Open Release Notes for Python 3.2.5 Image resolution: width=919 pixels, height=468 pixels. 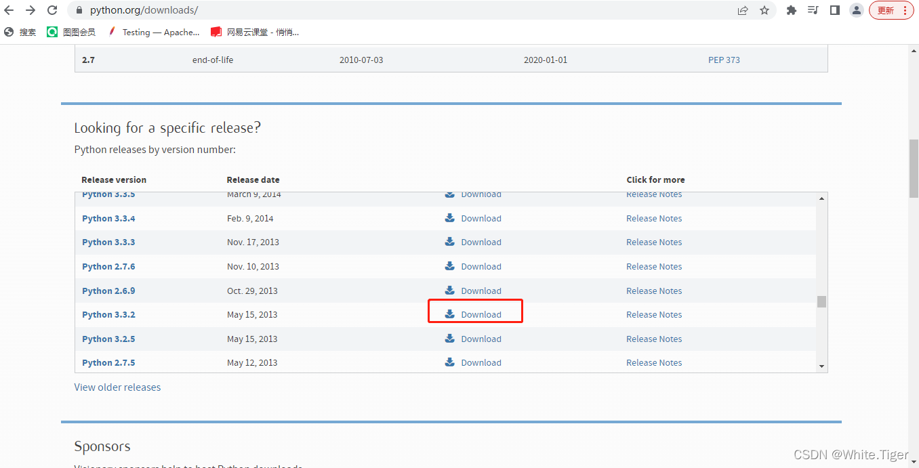(654, 339)
